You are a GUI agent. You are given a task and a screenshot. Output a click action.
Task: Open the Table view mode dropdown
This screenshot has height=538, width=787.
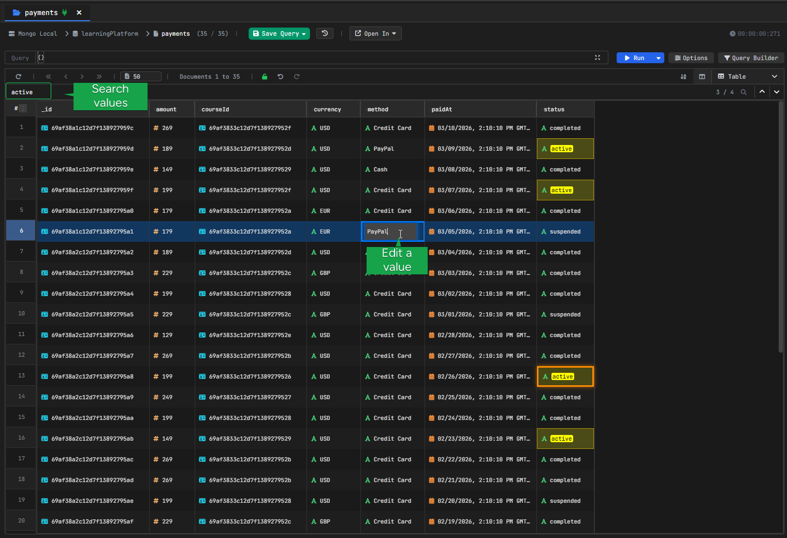[747, 77]
